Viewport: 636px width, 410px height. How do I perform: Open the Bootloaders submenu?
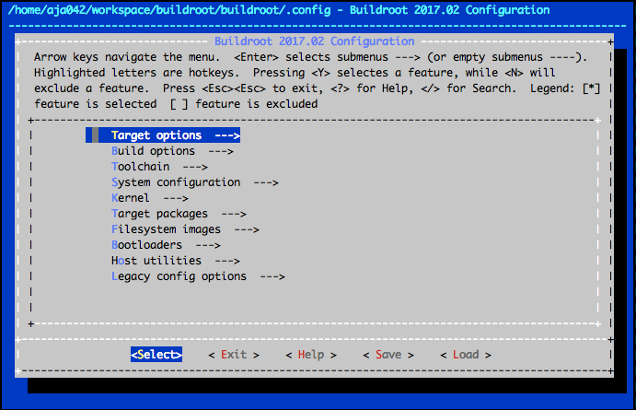tap(166, 245)
